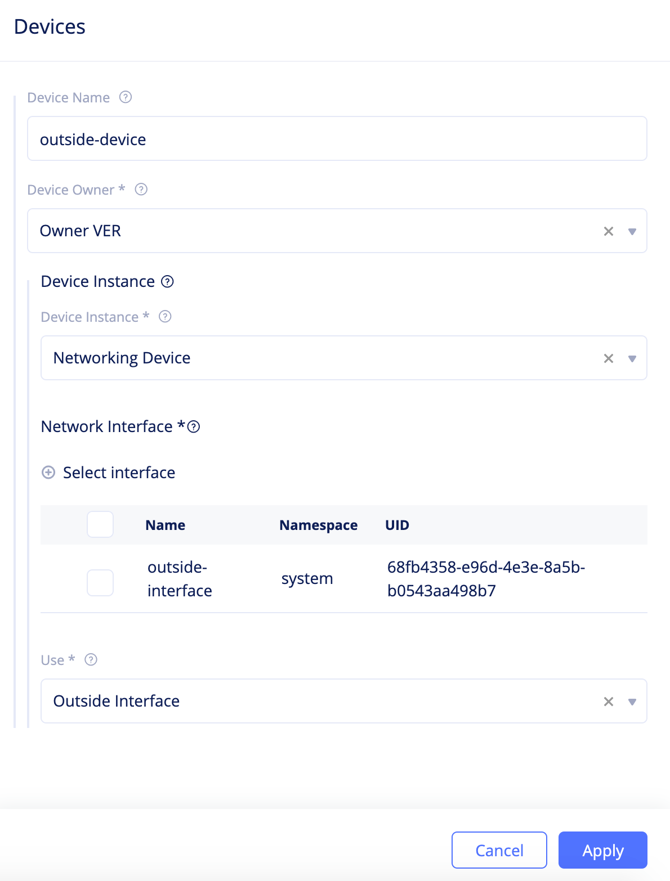Click the outside-device name input field
Viewport: 670px width, 881px height.
pyautogui.click(x=336, y=138)
